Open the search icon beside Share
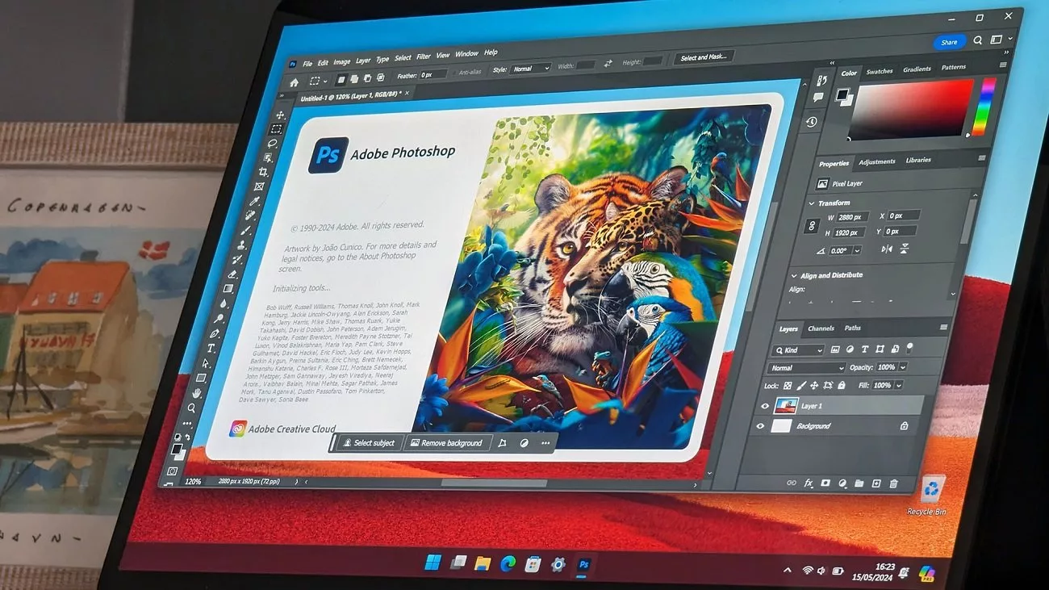The height and width of the screenshot is (590, 1049). pos(978,40)
